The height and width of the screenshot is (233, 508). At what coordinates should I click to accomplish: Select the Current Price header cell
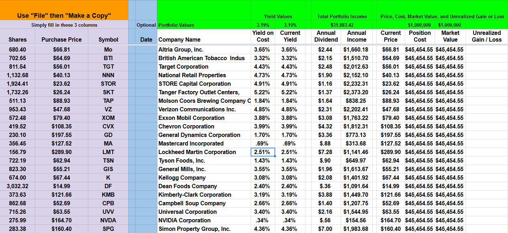391,36
